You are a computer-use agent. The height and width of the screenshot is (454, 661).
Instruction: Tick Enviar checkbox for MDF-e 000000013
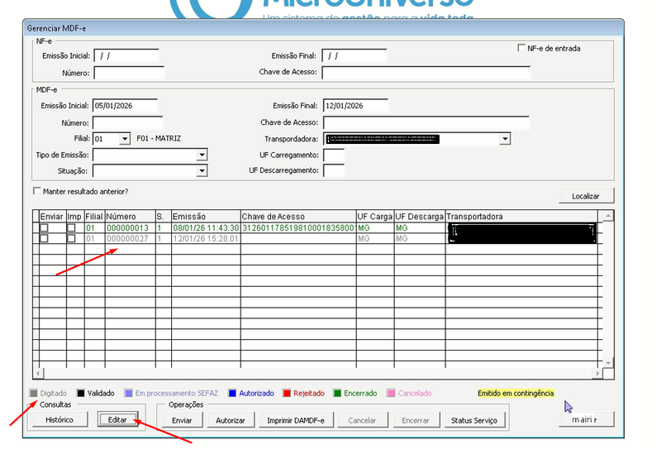[45, 227]
